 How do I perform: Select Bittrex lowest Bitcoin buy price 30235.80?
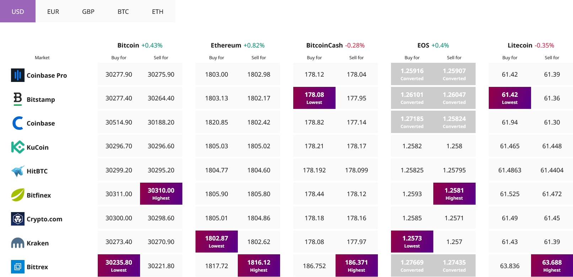coord(119,266)
